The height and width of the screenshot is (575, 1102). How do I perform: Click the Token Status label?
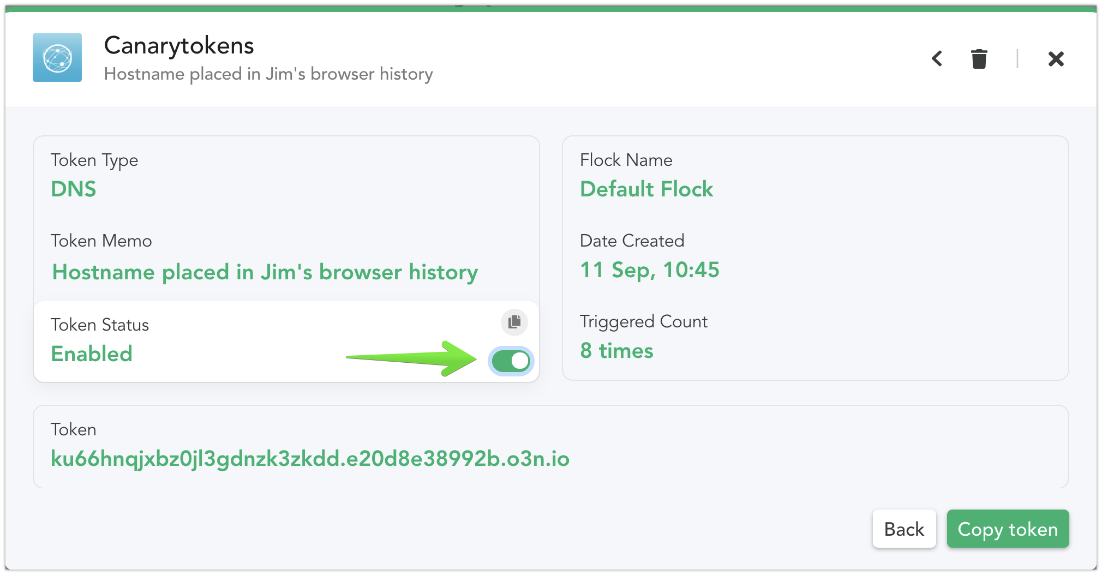(x=100, y=325)
